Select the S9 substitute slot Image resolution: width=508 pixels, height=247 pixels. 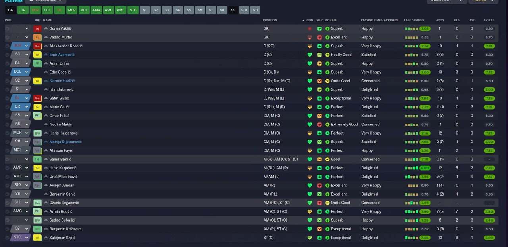pos(233,10)
